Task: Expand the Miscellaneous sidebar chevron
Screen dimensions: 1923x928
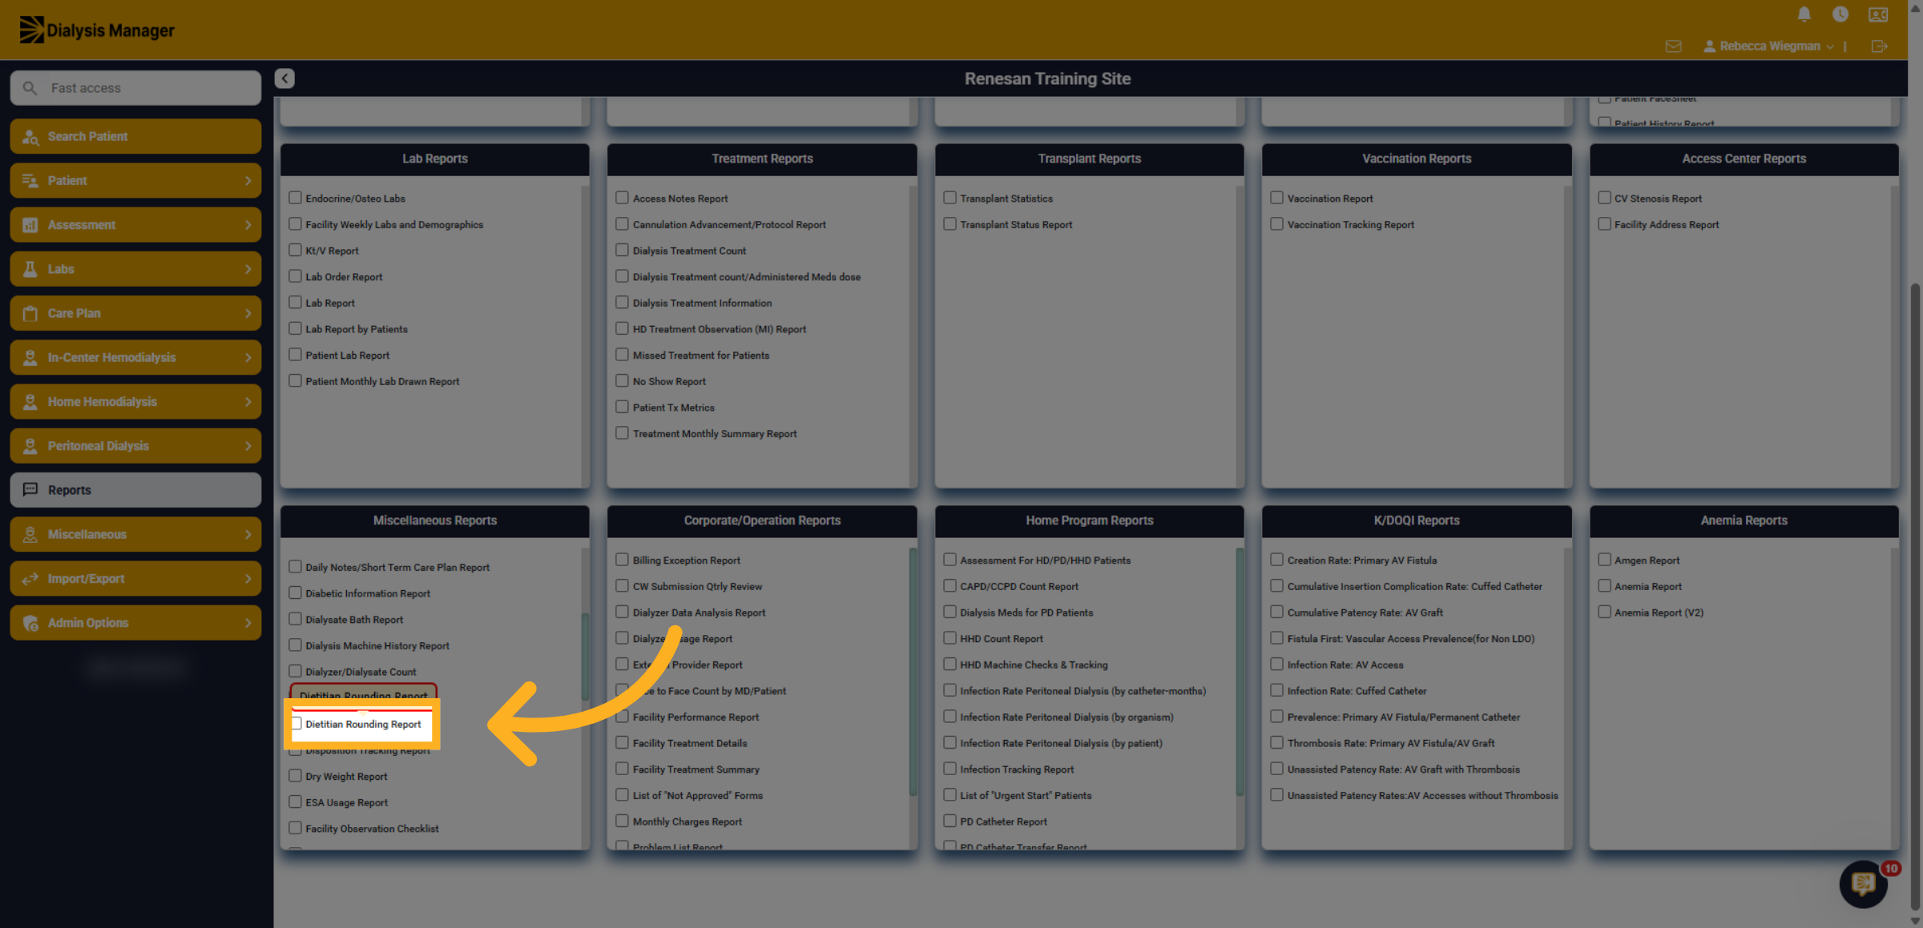Action: pos(248,534)
